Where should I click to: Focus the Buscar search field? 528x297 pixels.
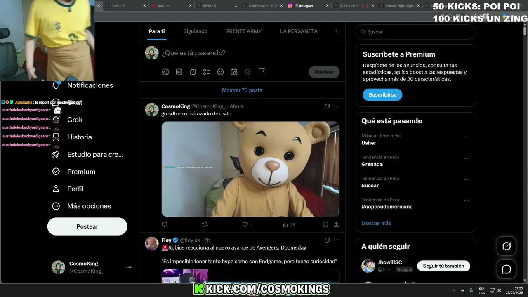(x=416, y=32)
